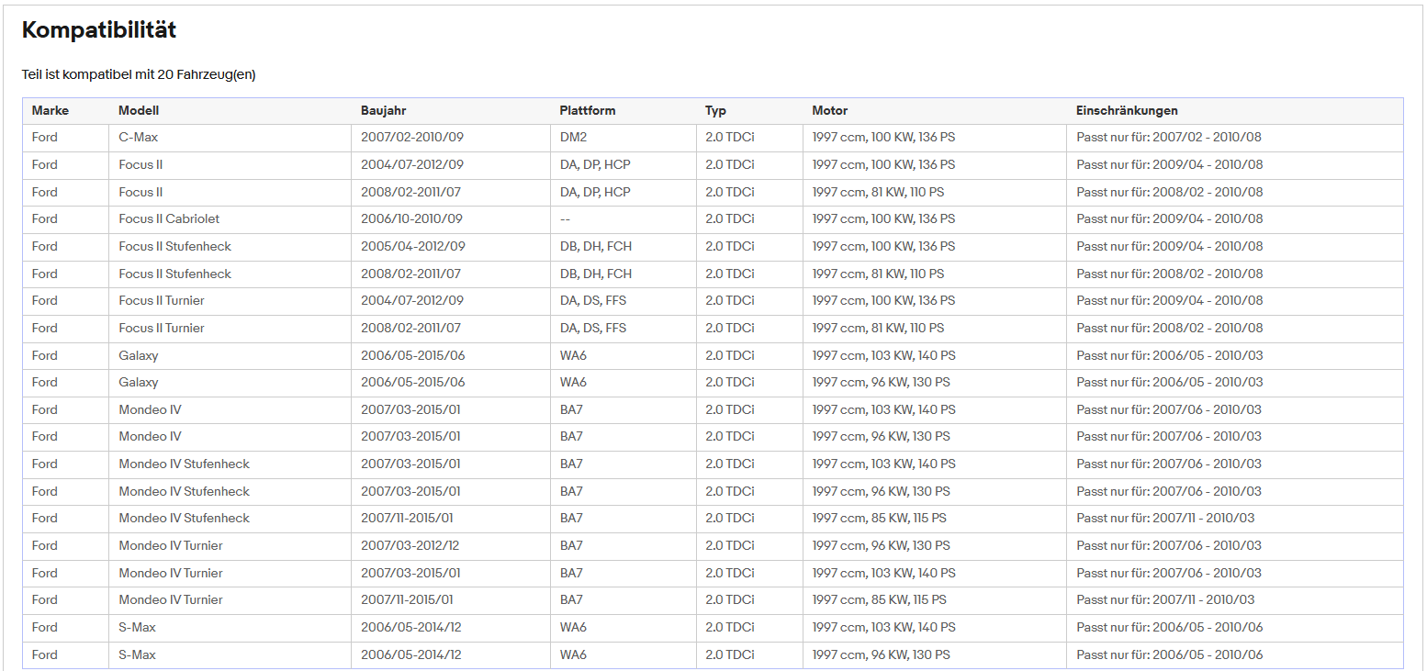The image size is (1427, 671).
Task: Select "2006/05-2015/06" in the Galaxy 140 PS row
Action: click(x=413, y=355)
